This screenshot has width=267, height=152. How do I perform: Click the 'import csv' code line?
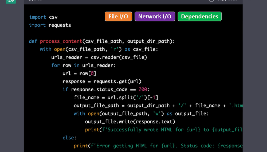point(43,17)
